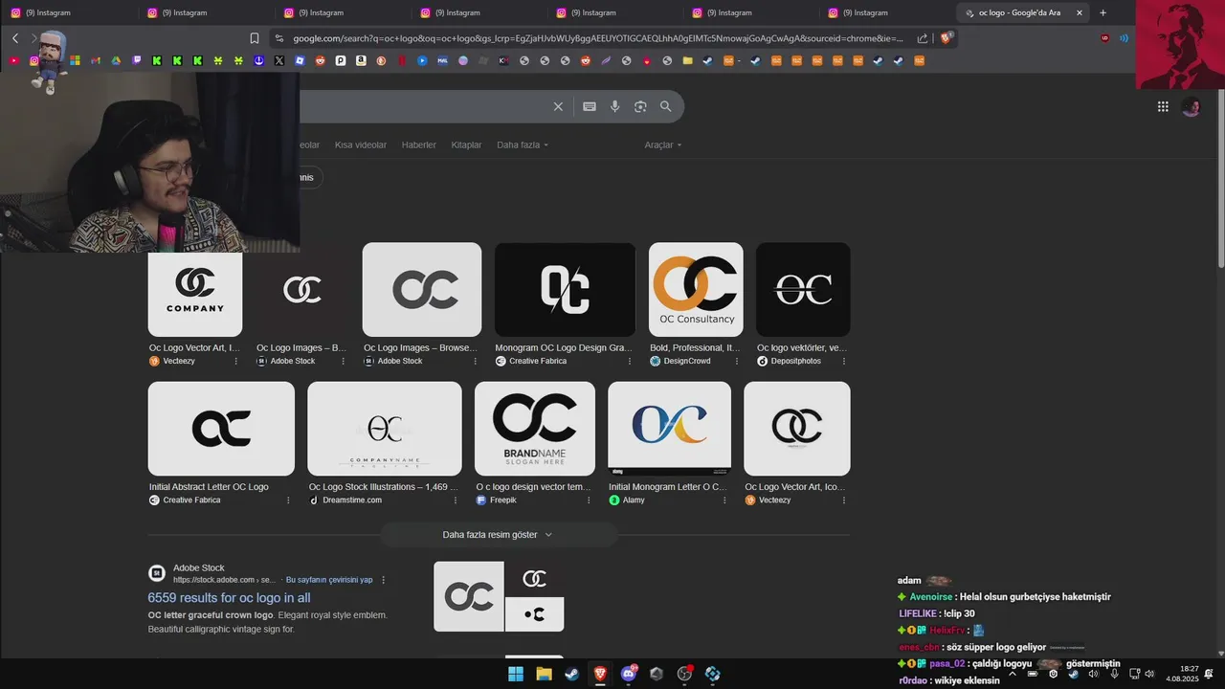Click 'Bu sayfanın çevirisini yap' link
Screen dimensions: 1225x689
(329, 580)
